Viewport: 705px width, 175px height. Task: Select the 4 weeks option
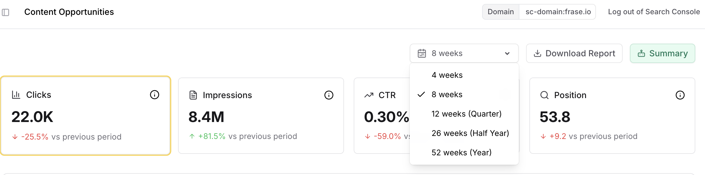pos(447,75)
